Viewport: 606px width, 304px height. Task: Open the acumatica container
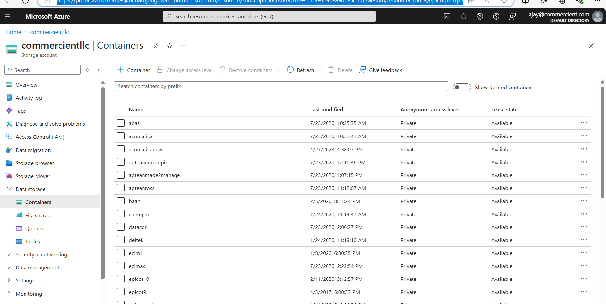[x=141, y=136]
